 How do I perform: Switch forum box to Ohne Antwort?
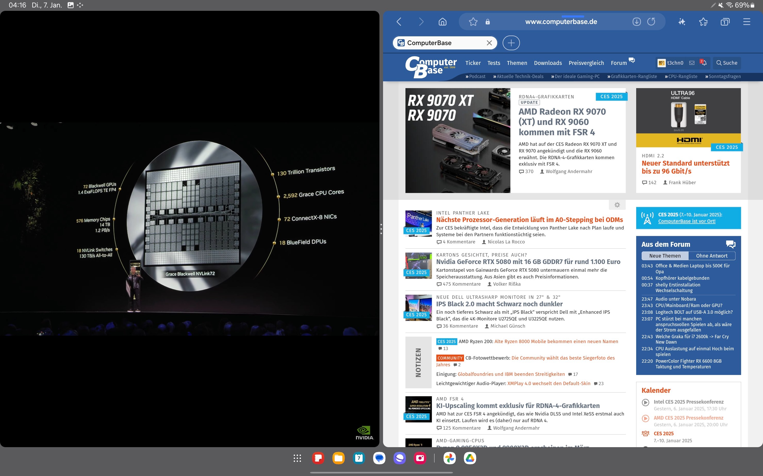pyautogui.click(x=711, y=256)
